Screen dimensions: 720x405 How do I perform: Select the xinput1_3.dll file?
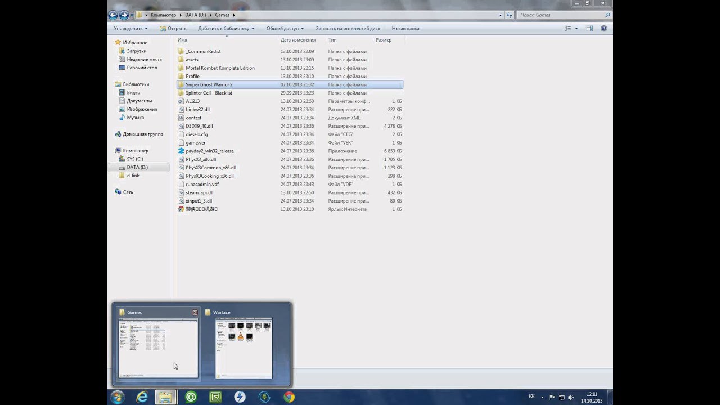click(199, 201)
